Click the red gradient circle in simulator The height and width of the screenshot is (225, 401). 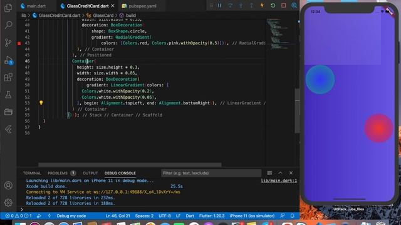click(378, 128)
